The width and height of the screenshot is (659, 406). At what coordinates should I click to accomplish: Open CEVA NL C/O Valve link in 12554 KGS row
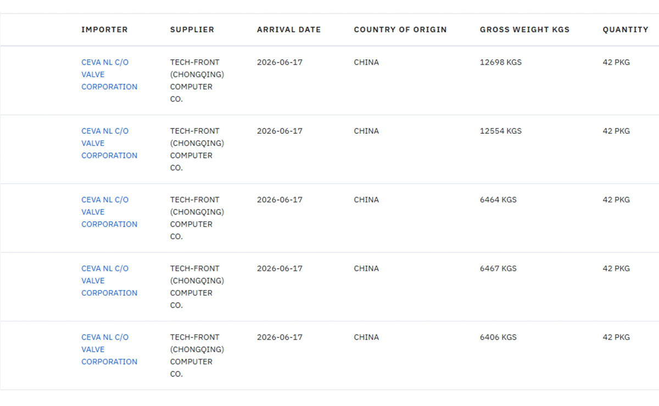[109, 143]
